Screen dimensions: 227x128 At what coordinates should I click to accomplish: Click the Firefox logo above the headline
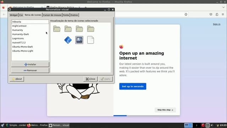pos(121,47)
